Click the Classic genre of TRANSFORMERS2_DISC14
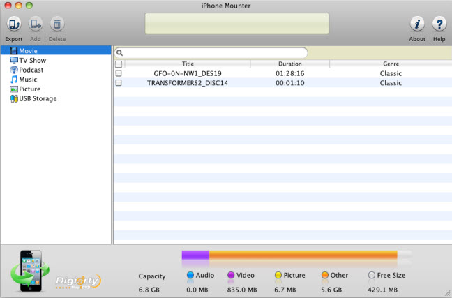This screenshot has height=298, width=452. pyautogui.click(x=391, y=83)
